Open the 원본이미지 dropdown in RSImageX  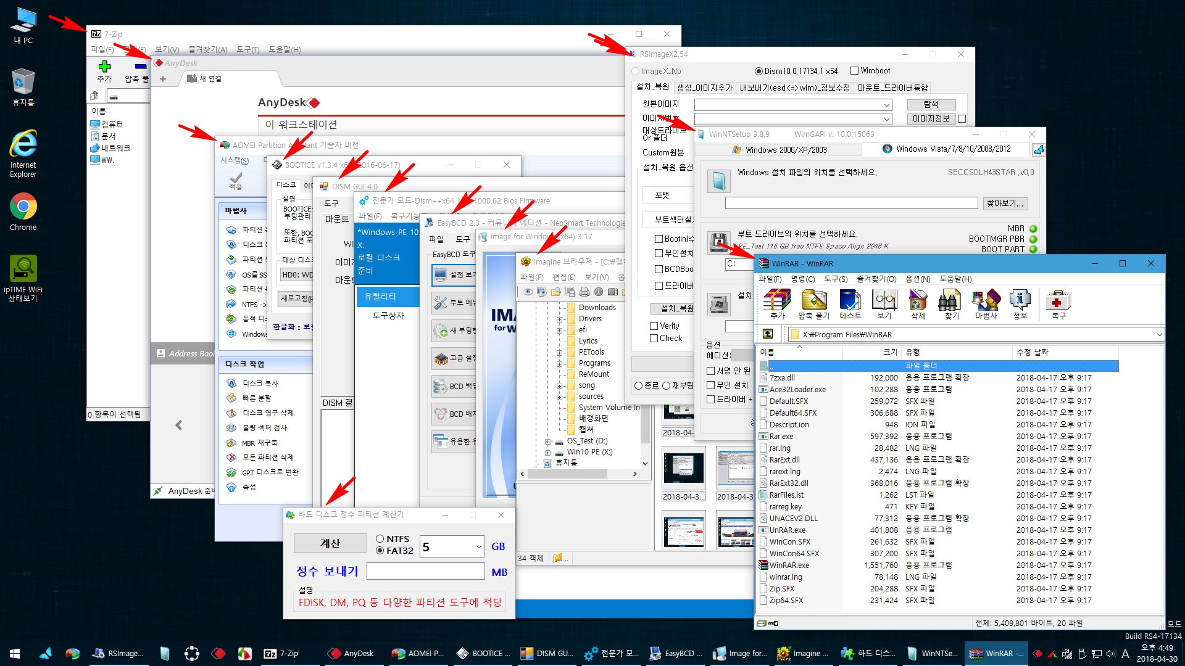pos(887,105)
